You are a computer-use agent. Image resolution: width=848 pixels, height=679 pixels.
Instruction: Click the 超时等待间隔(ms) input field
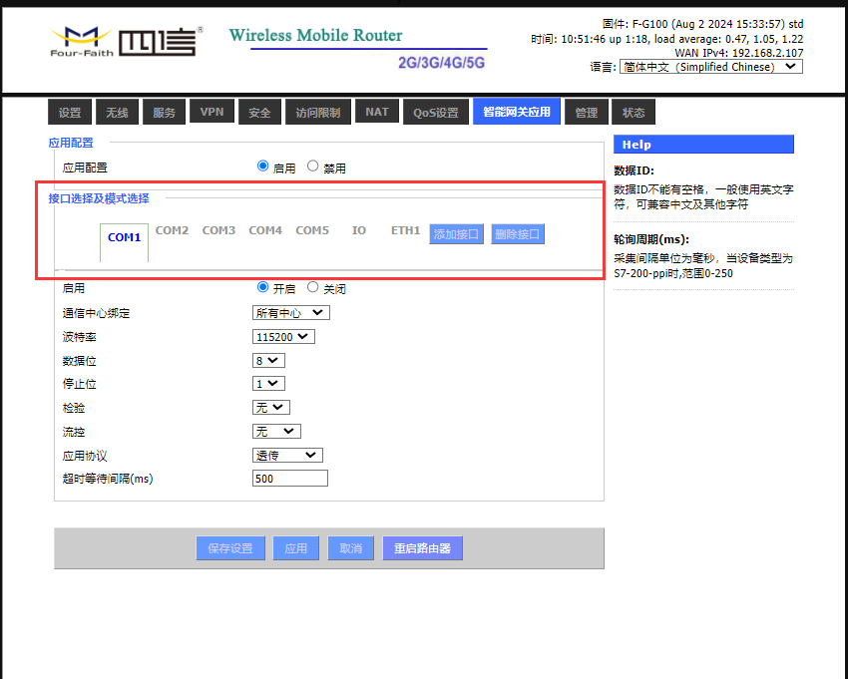click(290, 478)
